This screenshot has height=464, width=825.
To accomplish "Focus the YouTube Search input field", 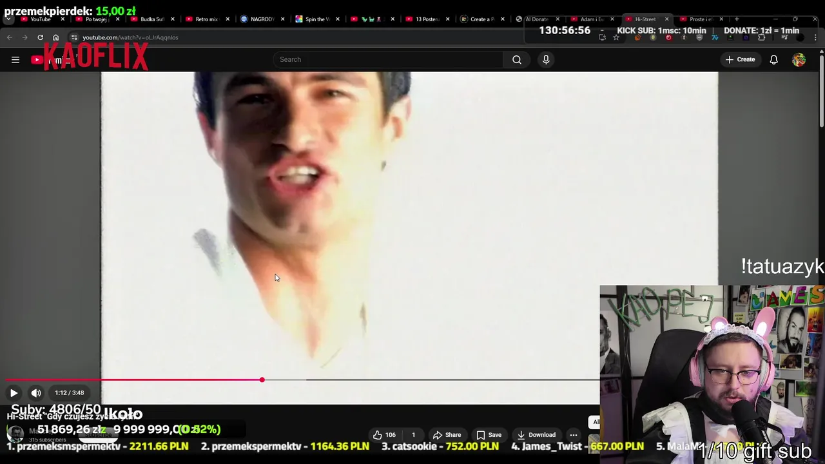I will pos(388,59).
